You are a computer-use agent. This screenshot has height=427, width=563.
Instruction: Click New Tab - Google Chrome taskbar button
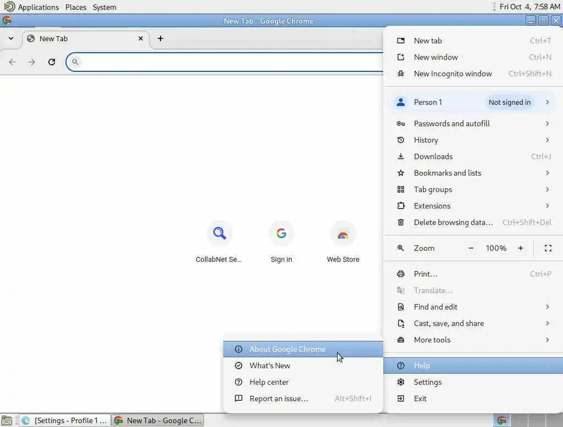[x=158, y=420]
